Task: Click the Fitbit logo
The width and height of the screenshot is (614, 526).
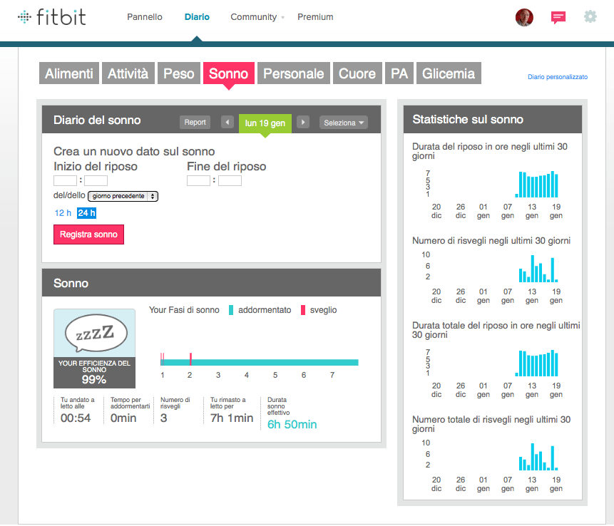Action: click(x=51, y=17)
